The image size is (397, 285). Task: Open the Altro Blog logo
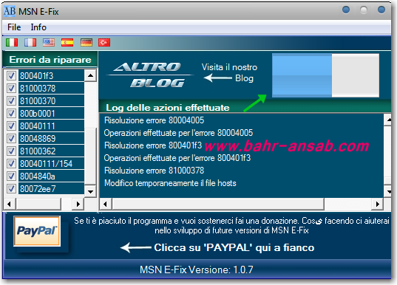151,75
